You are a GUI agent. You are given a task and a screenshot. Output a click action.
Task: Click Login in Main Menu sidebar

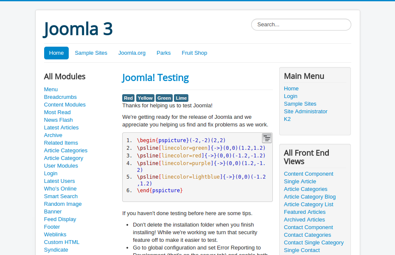(291, 96)
